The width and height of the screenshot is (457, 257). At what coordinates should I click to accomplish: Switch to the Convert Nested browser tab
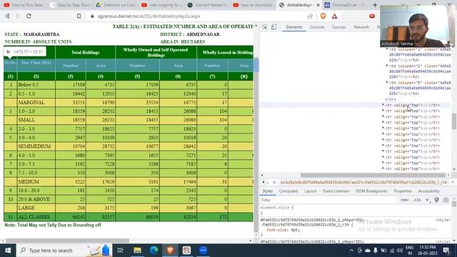(x=208, y=5)
